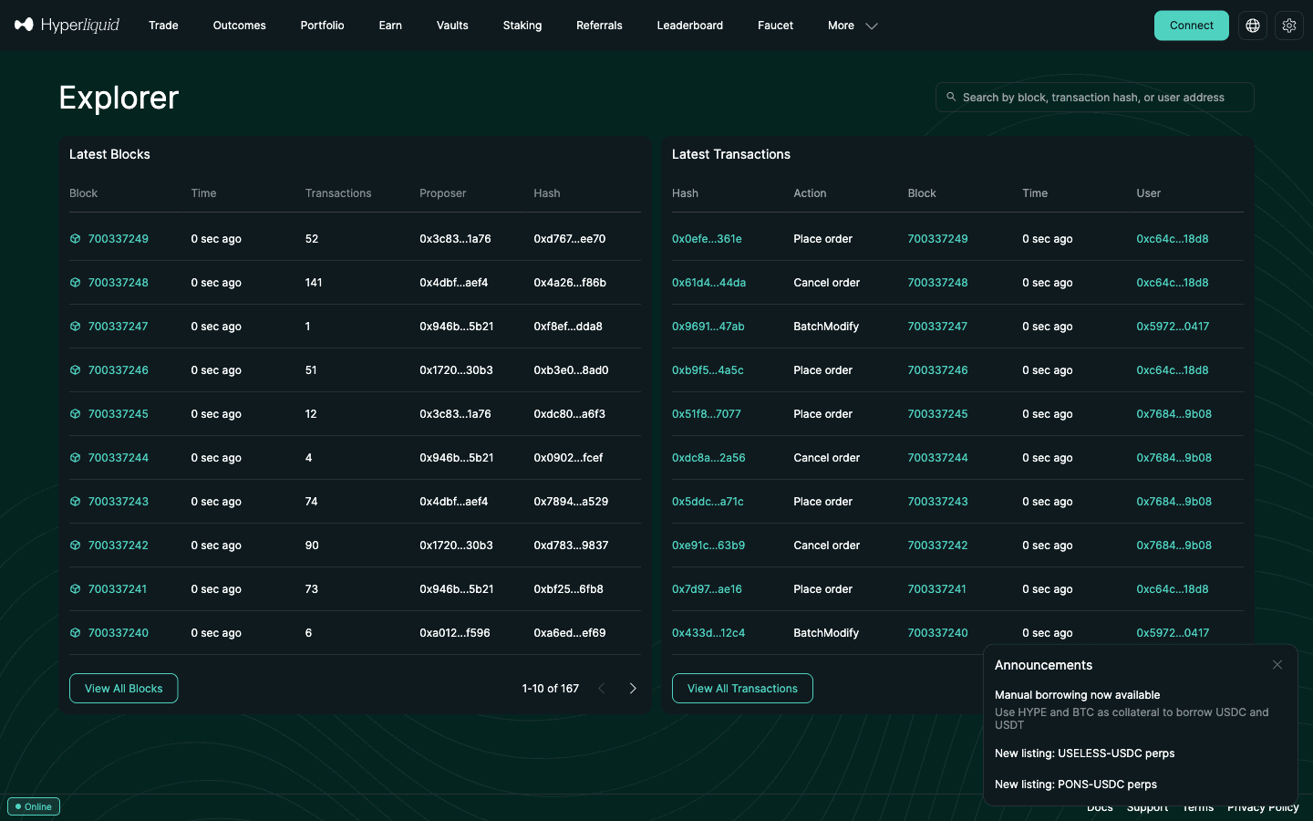Go to Portfolio
Screen dimensions: 1313x821
pos(323,26)
